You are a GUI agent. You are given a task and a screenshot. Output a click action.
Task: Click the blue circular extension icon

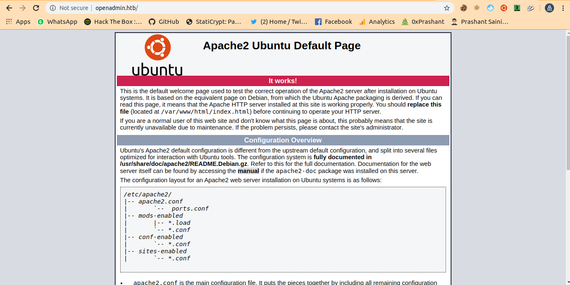coord(490,8)
